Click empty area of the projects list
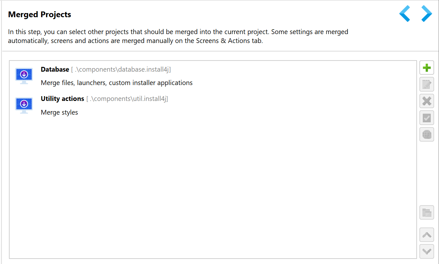Image resolution: width=439 pixels, height=264 pixels. pyautogui.click(x=213, y=188)
